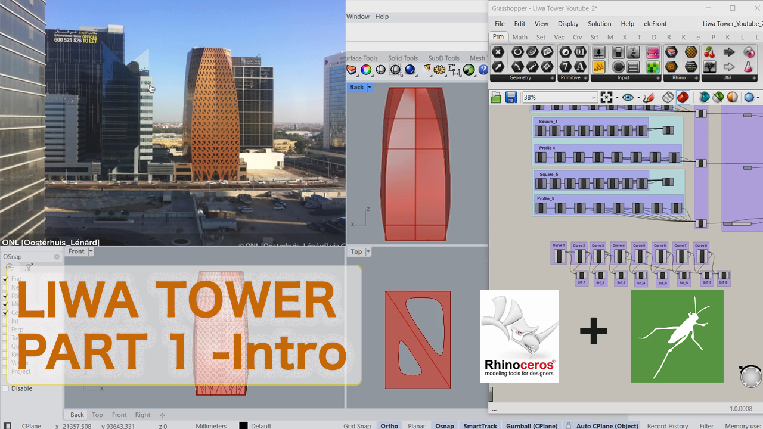Select the Point parameter icon
Screen dimensions: 763x429
point(498,52)
